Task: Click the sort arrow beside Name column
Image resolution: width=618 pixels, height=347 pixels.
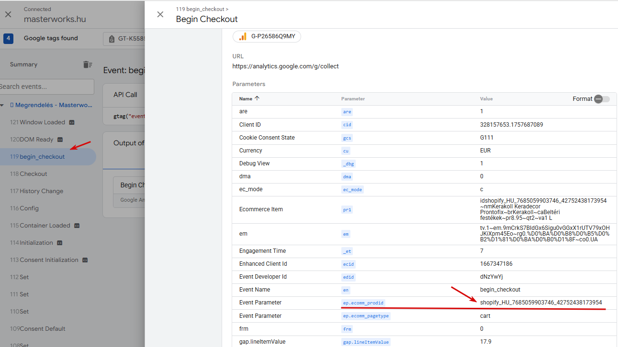Action: (257, 98)
